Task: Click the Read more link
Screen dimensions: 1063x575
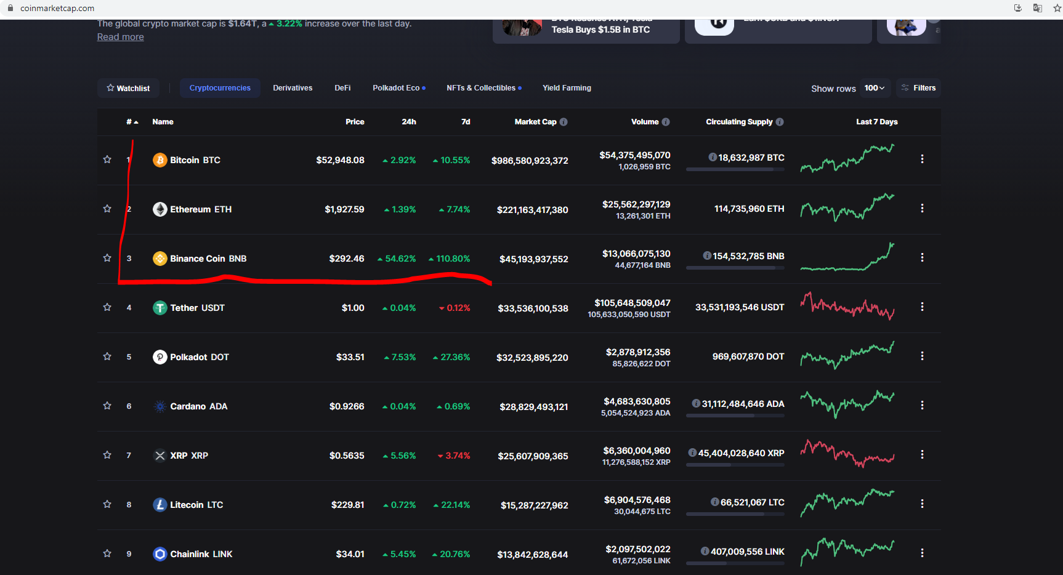Action: pos(121,37)
